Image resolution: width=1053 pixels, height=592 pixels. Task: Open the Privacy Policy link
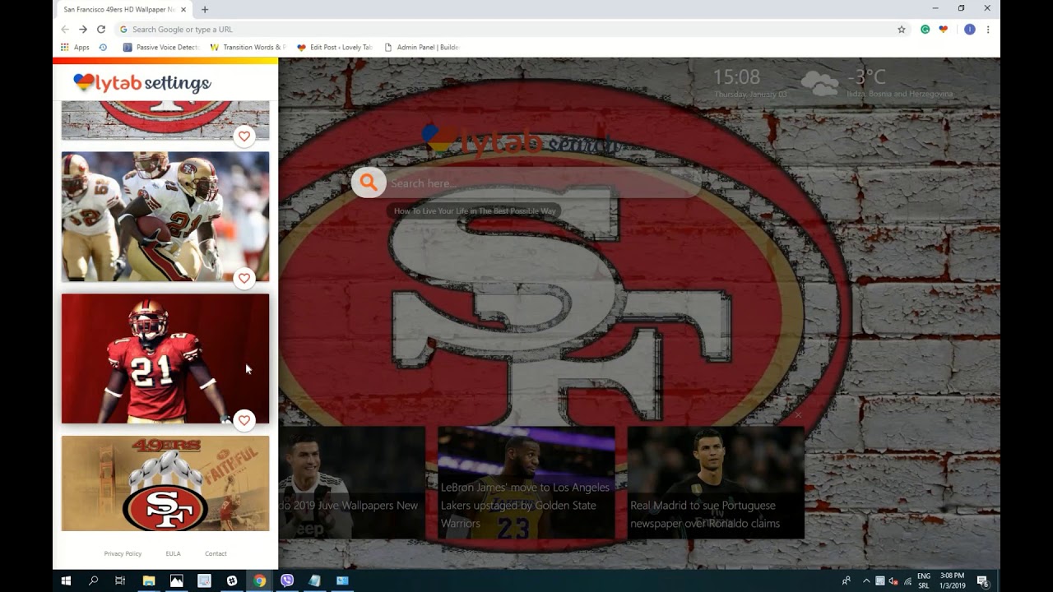pos(123,553)
